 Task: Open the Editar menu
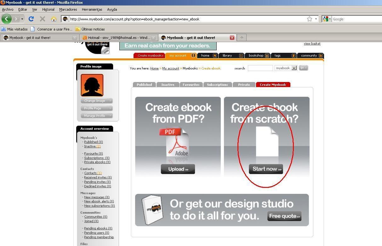[x=23, y=9]
